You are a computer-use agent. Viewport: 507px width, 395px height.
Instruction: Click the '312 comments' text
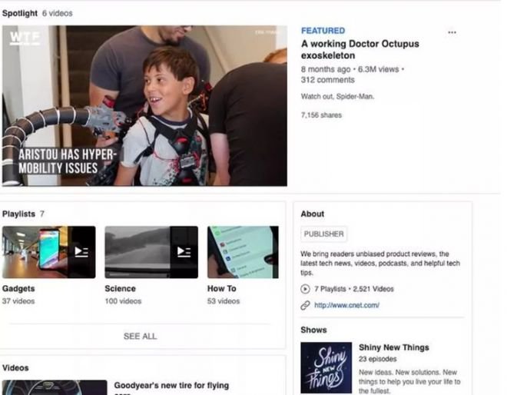pos(327,80)
